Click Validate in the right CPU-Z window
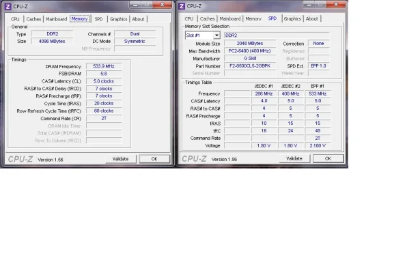 [x=294, y=159]
